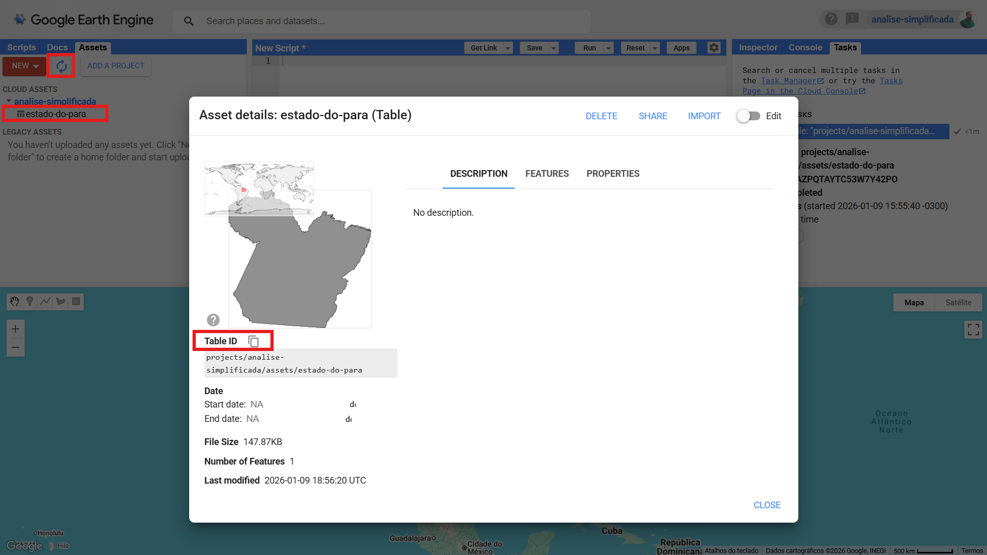Open the PROPERTIES tab of asset details

pos(613,174)
